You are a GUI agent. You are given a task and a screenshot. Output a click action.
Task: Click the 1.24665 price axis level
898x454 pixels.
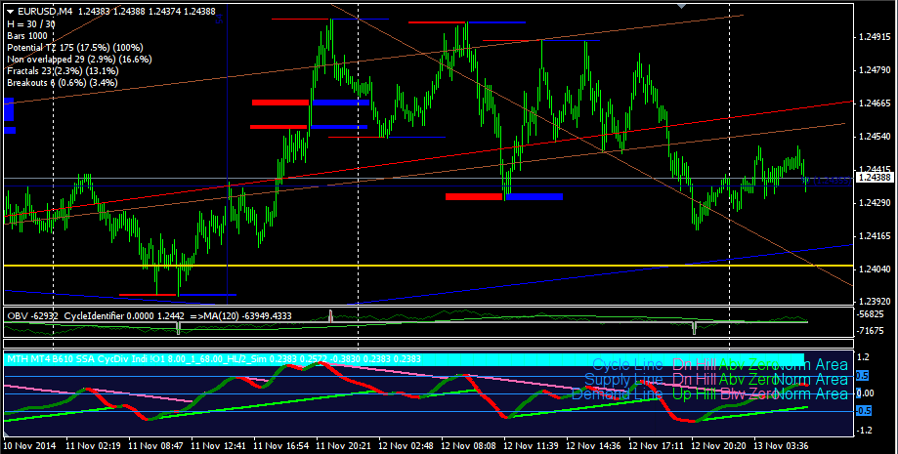[x=875, y=103]
